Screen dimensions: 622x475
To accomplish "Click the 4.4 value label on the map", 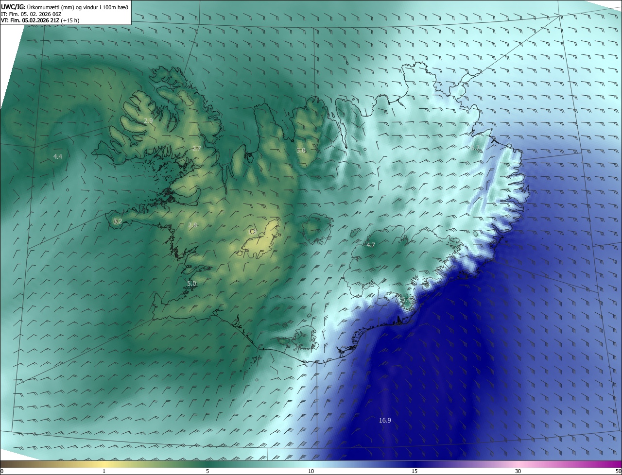I will 58,156.
